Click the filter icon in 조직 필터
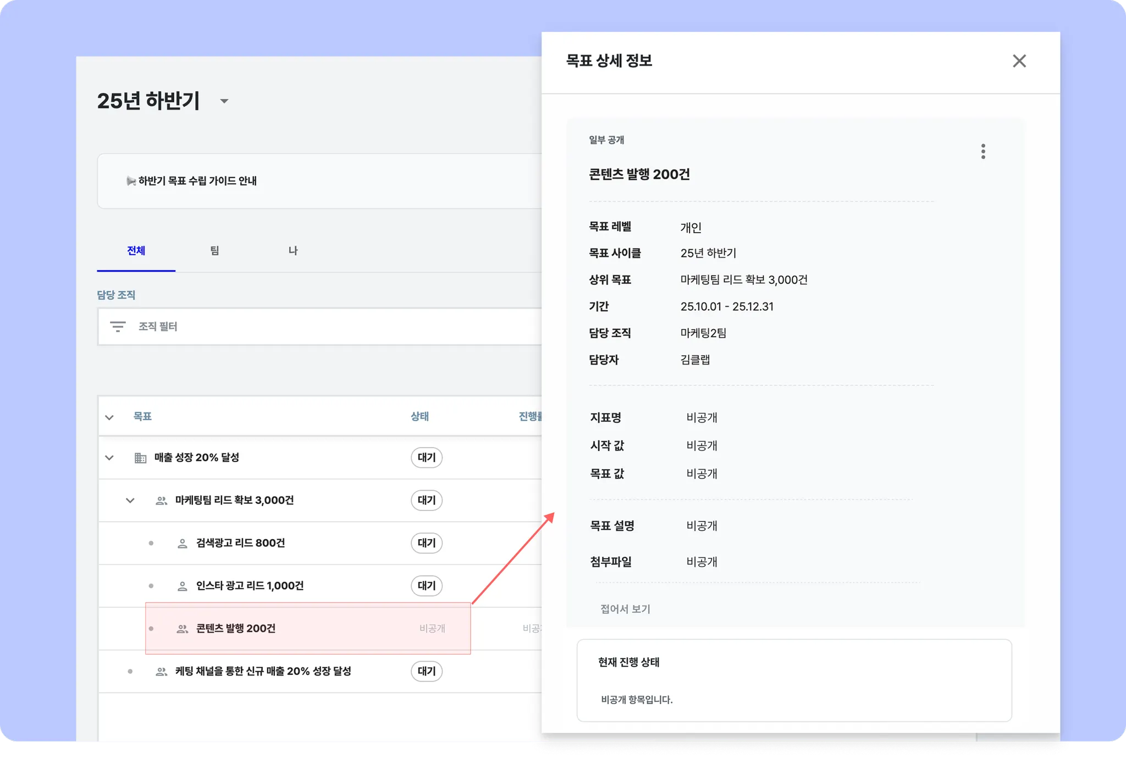Screen dimensions: 1126x758 pos(118,327)
